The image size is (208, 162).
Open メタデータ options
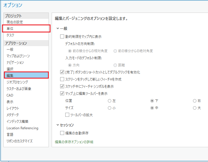(x=26, y=115)
